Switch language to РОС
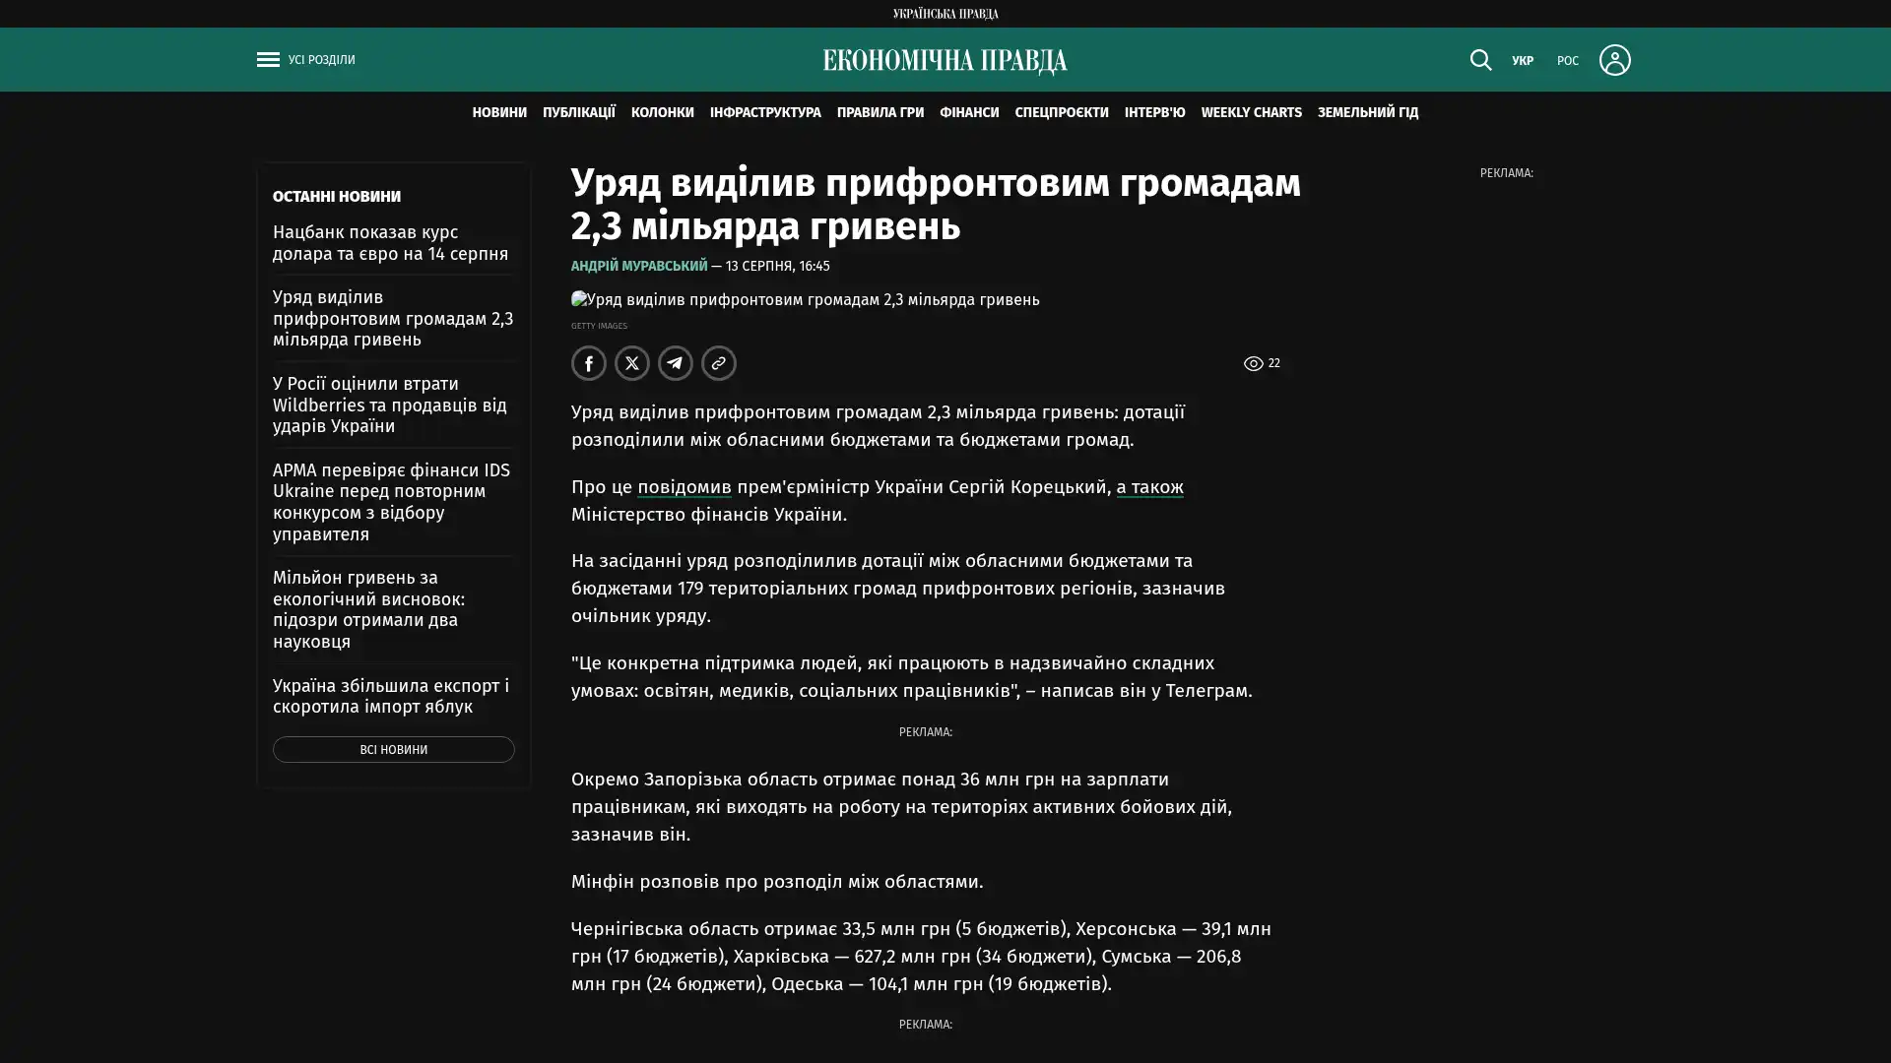This screenshot has width=1891, height=1063. click(1568, 61)
